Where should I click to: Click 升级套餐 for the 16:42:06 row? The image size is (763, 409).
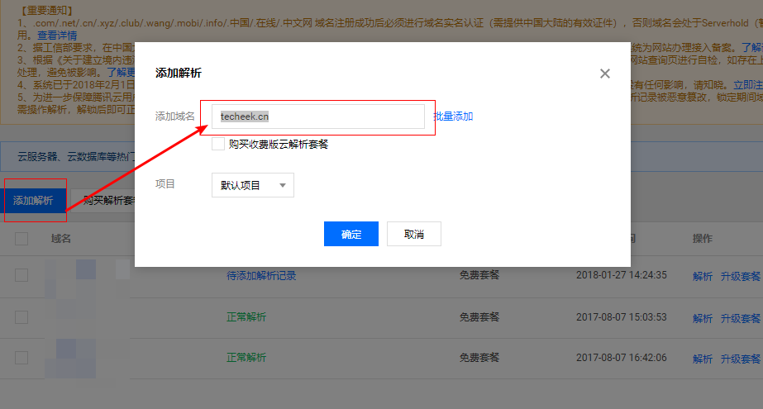[x=740, y=359]
